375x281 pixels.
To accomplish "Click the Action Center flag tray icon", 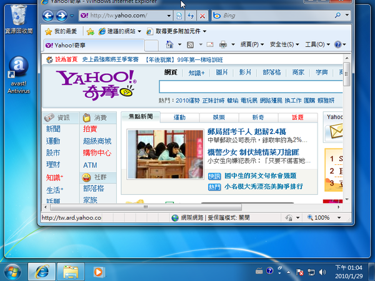I will [x=299, y=272].
